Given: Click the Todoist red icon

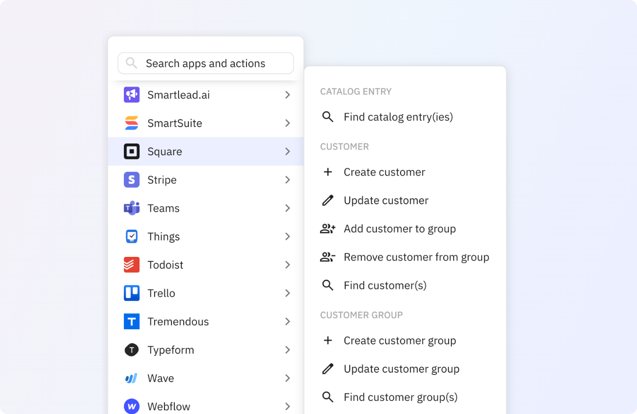Looking at the screenshot, I should pos(131,265).
